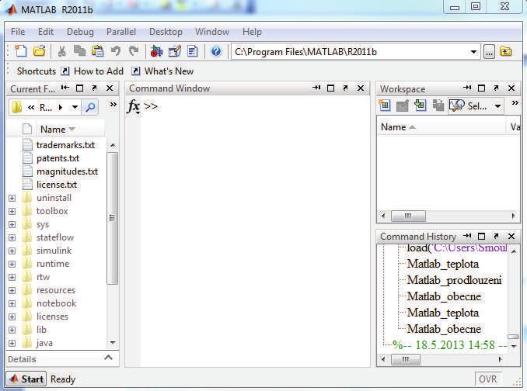The width and height of the screenshot is (527, 391).
Task: Open the Profiler toolbar icon
Action: (193, 51)
